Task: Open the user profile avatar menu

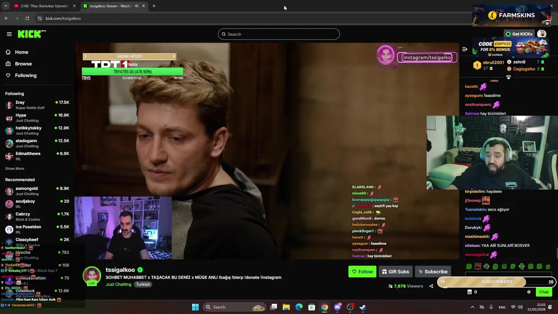Action: coord(542,34)
